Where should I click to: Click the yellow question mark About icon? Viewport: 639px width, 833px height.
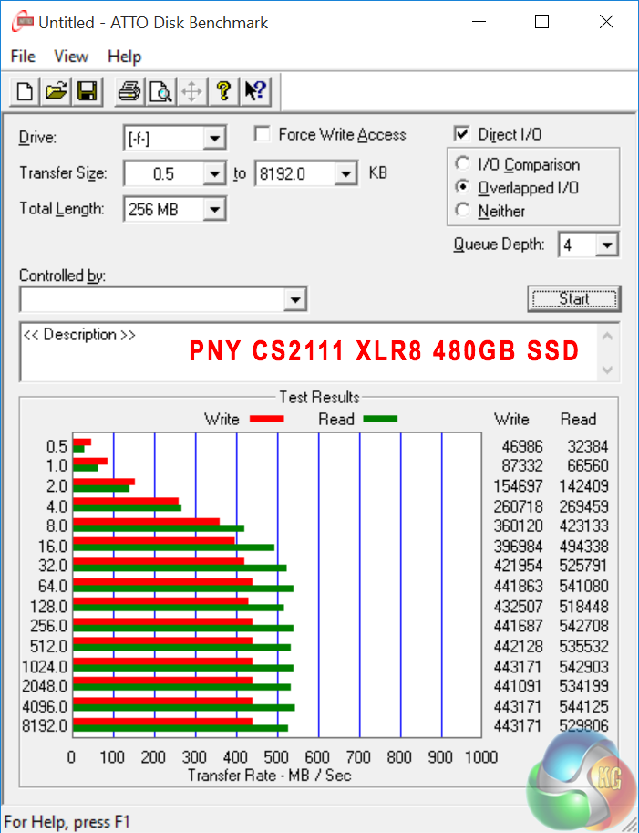(223, 91)
